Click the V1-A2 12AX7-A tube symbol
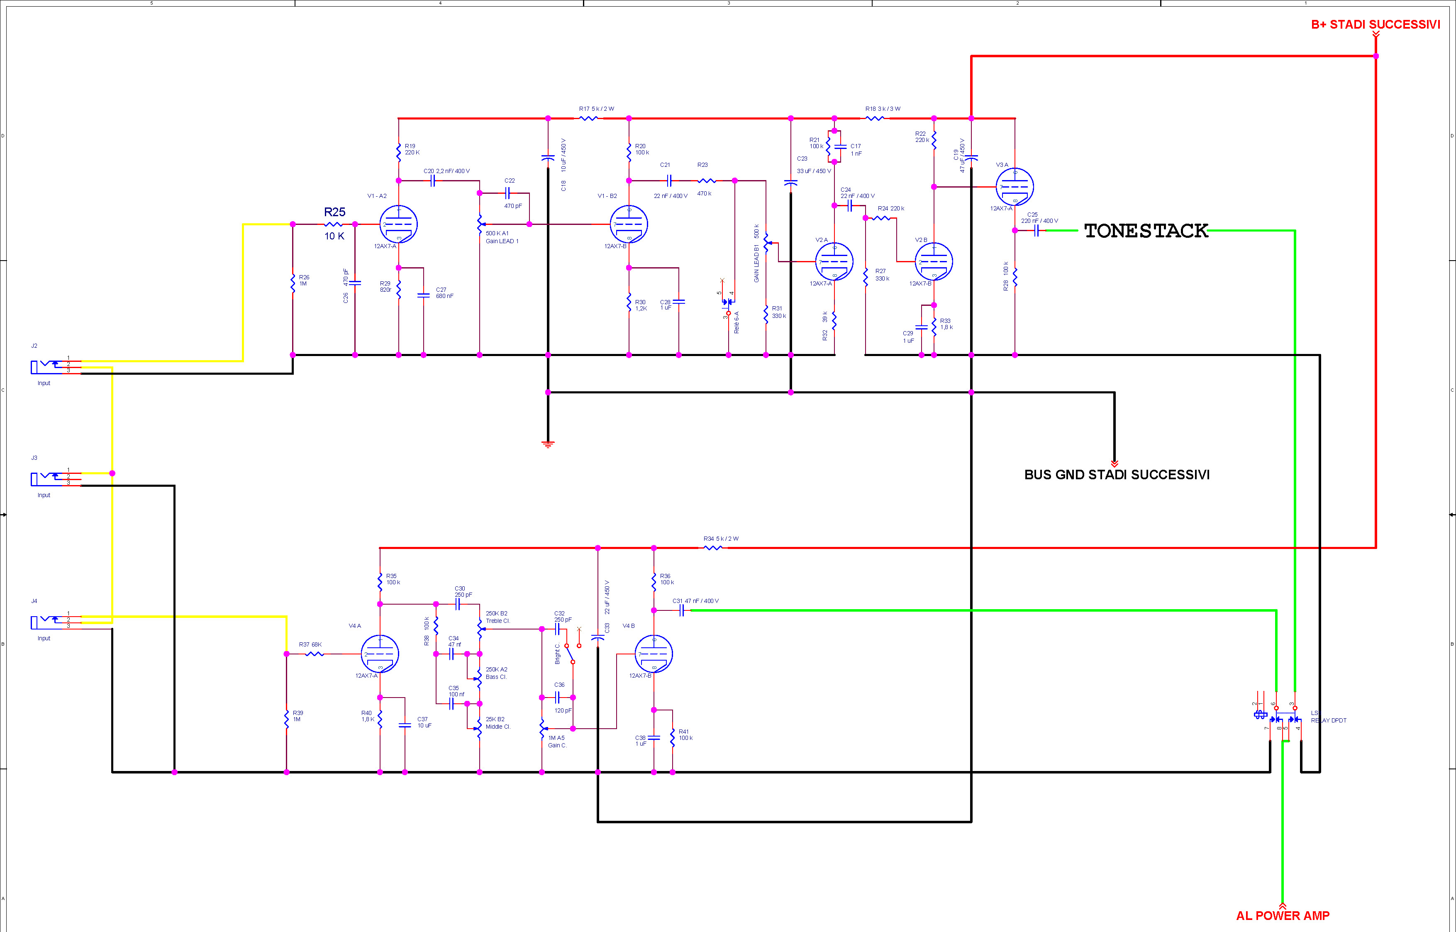Image resolution: width=1456 pixels, height=932 pixels. pos(398,224)
